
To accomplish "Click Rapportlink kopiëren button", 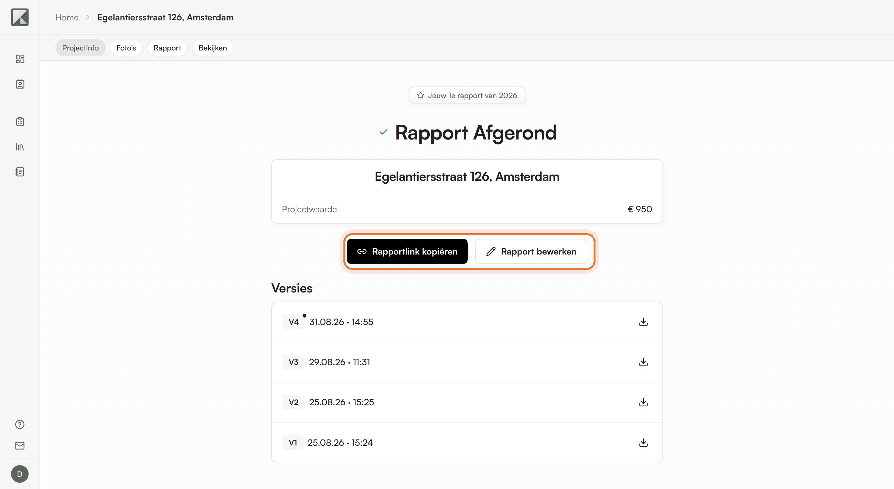I will pyautogui.click(x=407, y=252).
